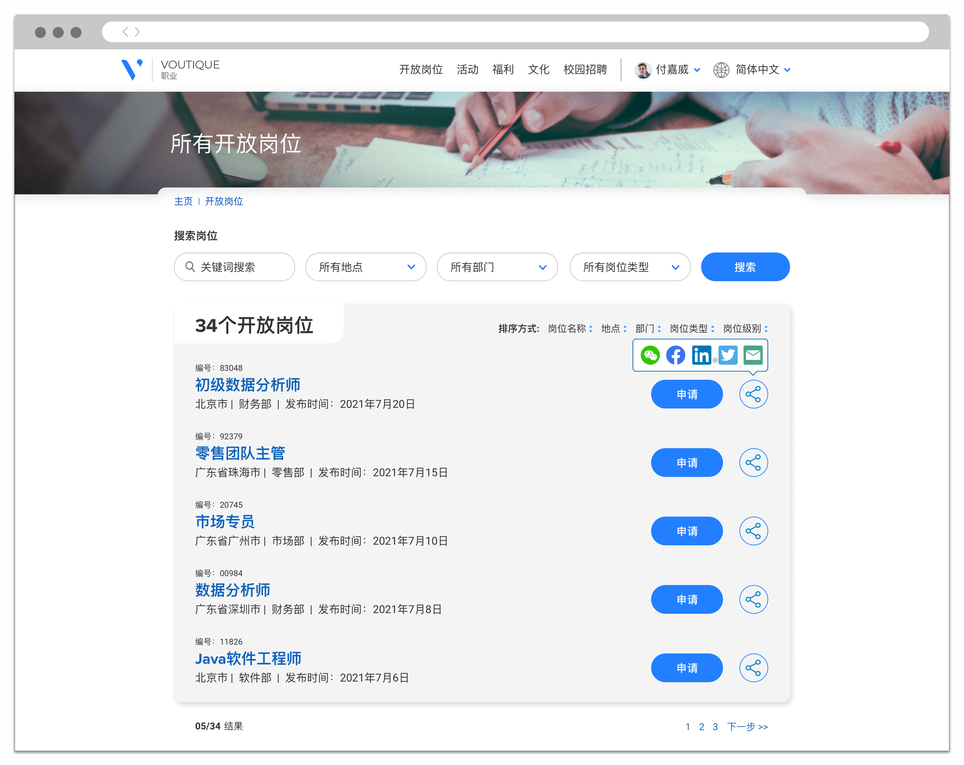Go to results page 2
The width and height of the screenshot is (964, 765).
click(x=701, y=727)
